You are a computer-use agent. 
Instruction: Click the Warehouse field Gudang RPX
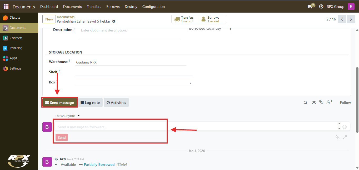(x=131, y=62)
